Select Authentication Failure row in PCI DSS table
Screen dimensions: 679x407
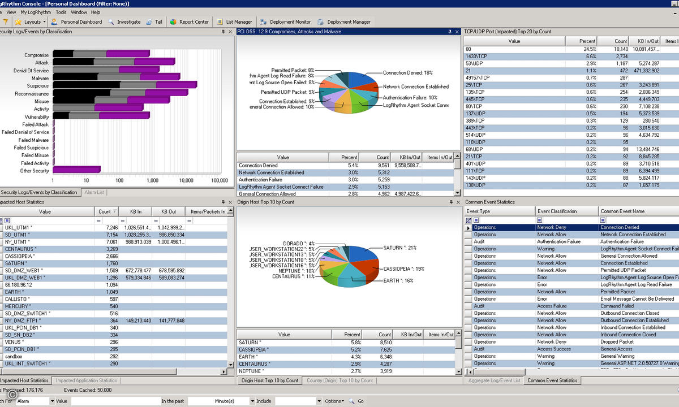[x=345, y=179]
